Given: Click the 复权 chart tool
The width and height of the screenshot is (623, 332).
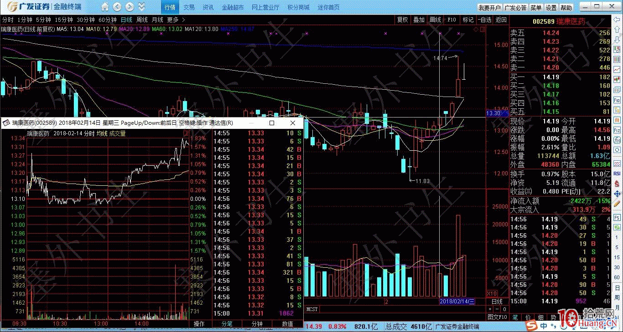Looking at the screenshot, I should pos(402,20).
